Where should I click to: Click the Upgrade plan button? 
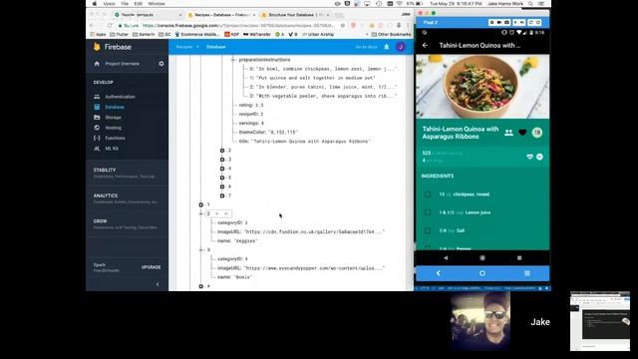pos(151,267)
